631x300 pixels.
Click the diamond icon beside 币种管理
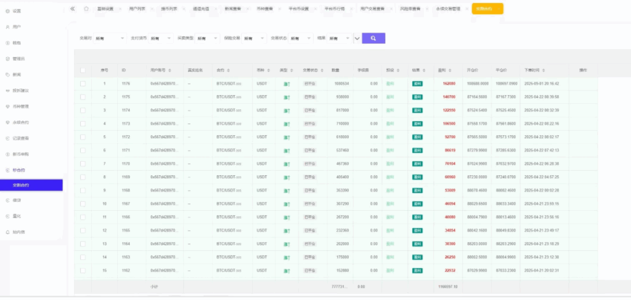tap(7, 106)
